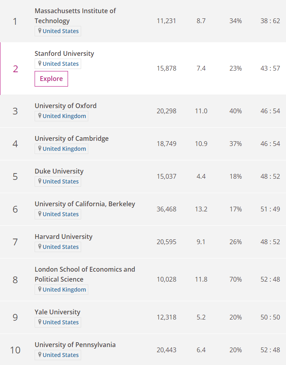Screen dimensions: 286x365
Task: Open the University of Oxford page link
Action: click(65, 106)
